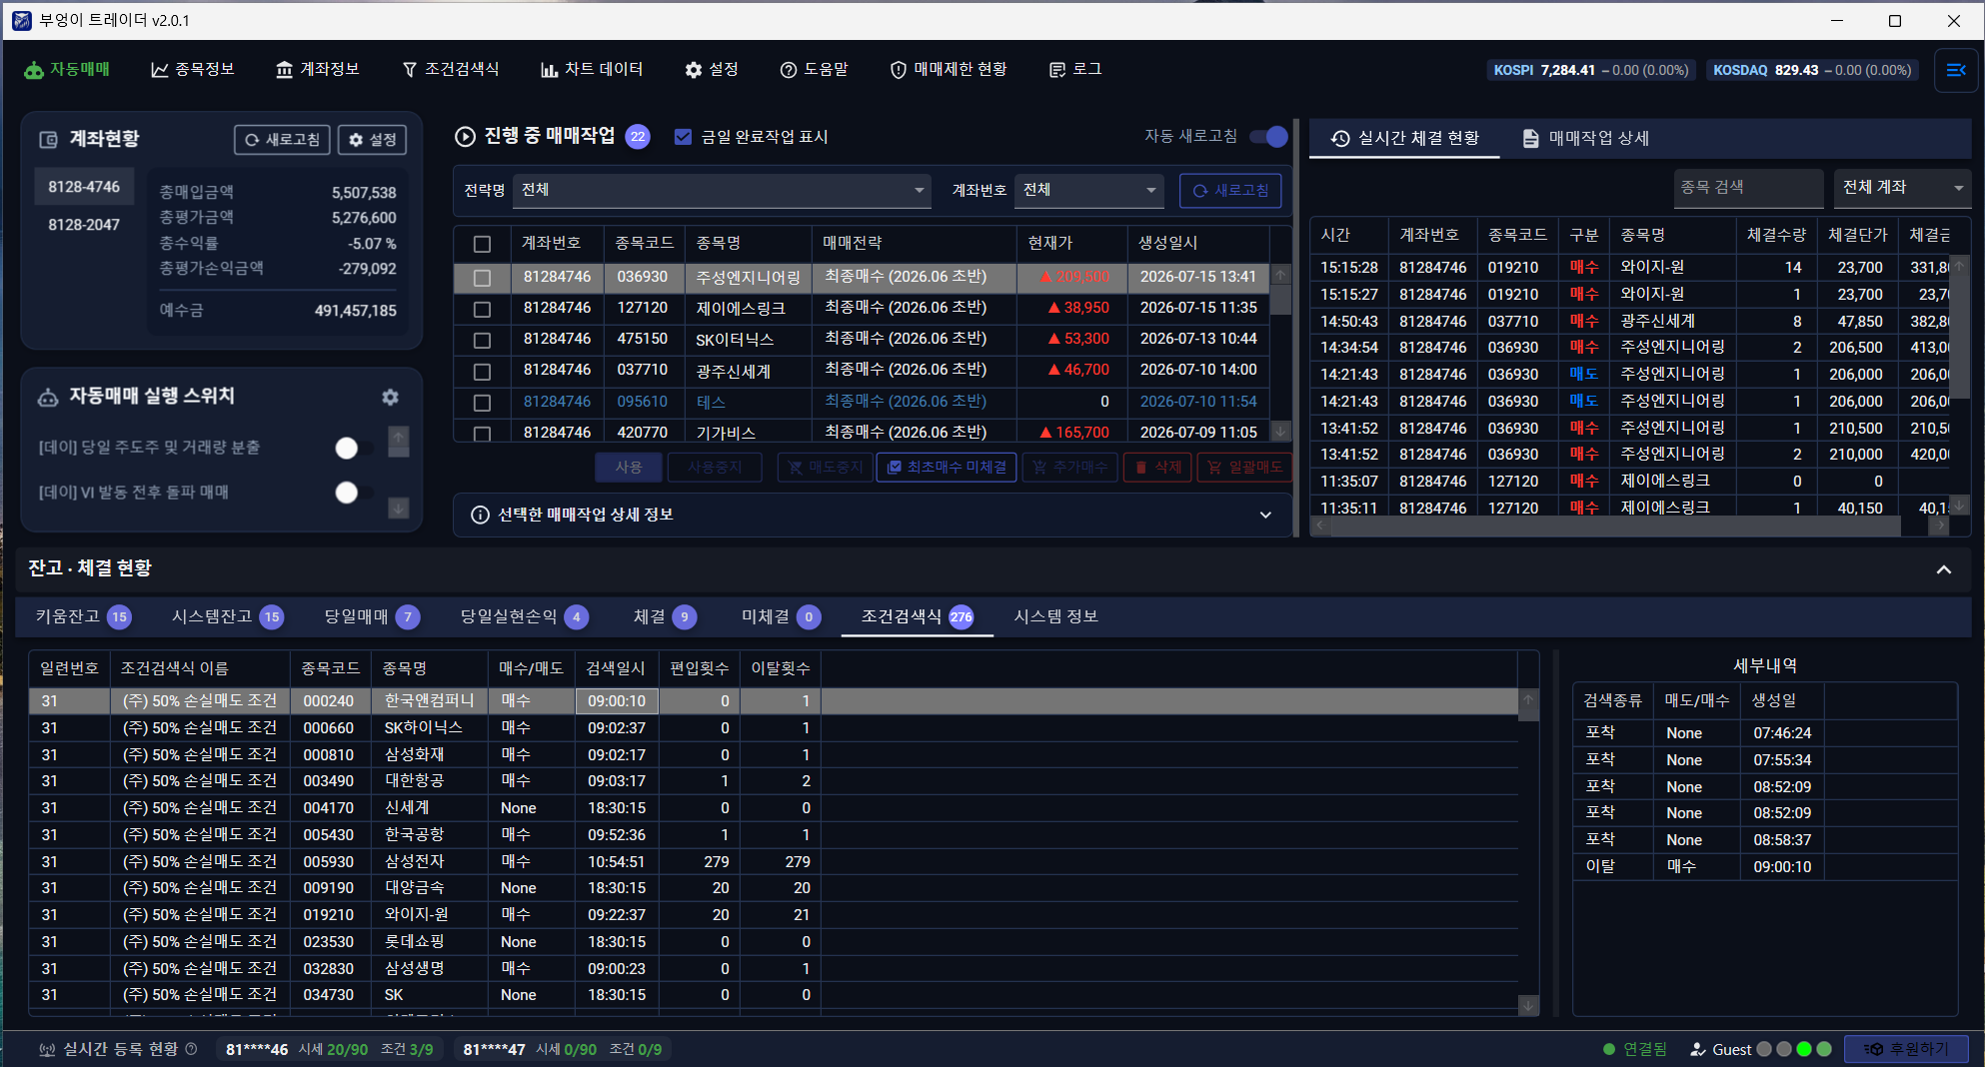The height and width of the screenshot is (1067, 1985).
Task: Click 새로고침 button in 계좌현황 panel
Action: 282,140
